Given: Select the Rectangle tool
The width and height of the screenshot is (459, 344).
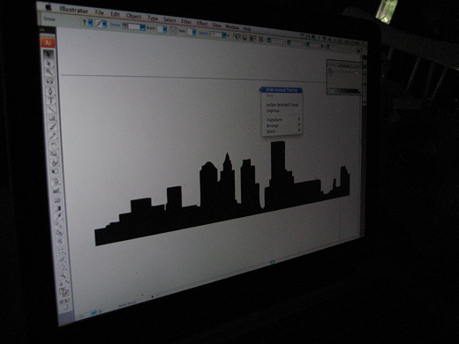Looking at the screenshot, I should tap(52, 118).
